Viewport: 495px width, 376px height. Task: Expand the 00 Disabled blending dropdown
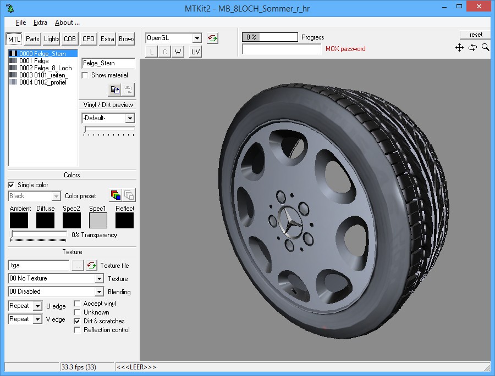pyautogui.click(x=99, y=292)
